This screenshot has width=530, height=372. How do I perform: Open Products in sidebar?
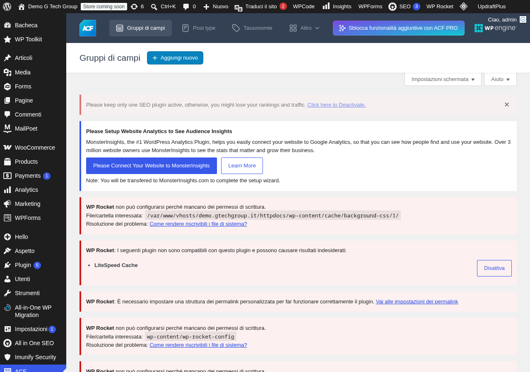33,162
